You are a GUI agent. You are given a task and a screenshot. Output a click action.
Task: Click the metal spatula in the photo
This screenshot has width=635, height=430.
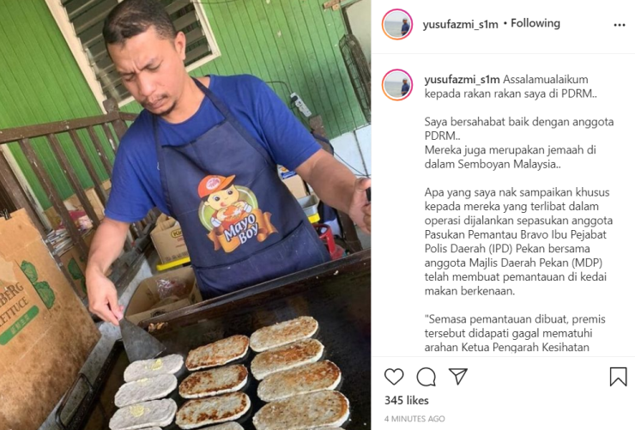click(140, 338)
